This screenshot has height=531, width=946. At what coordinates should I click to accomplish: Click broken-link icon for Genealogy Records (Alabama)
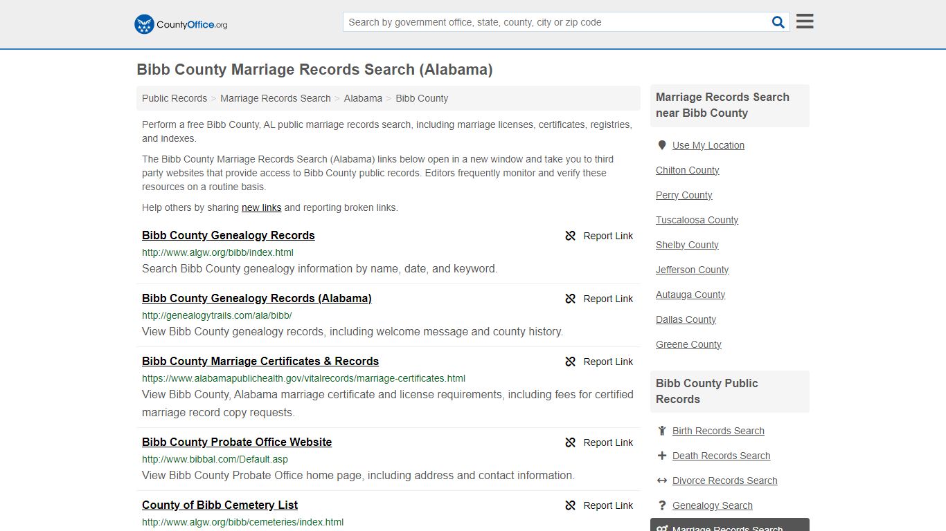[571, 299]
